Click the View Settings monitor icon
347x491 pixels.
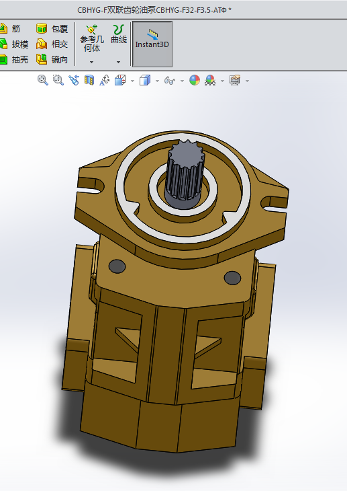235,80
